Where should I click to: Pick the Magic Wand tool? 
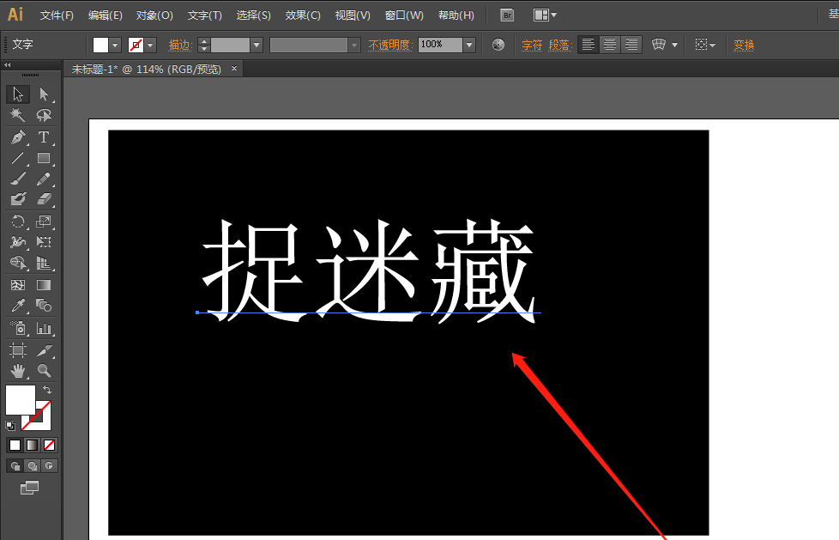click(x=18, y=115)
